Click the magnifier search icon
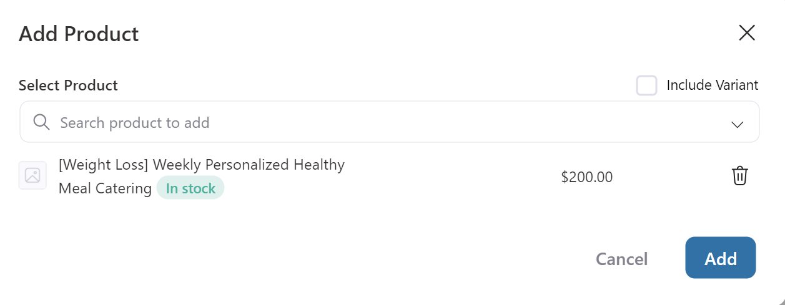This screenshot has width=785, height=305. point(41,122)
